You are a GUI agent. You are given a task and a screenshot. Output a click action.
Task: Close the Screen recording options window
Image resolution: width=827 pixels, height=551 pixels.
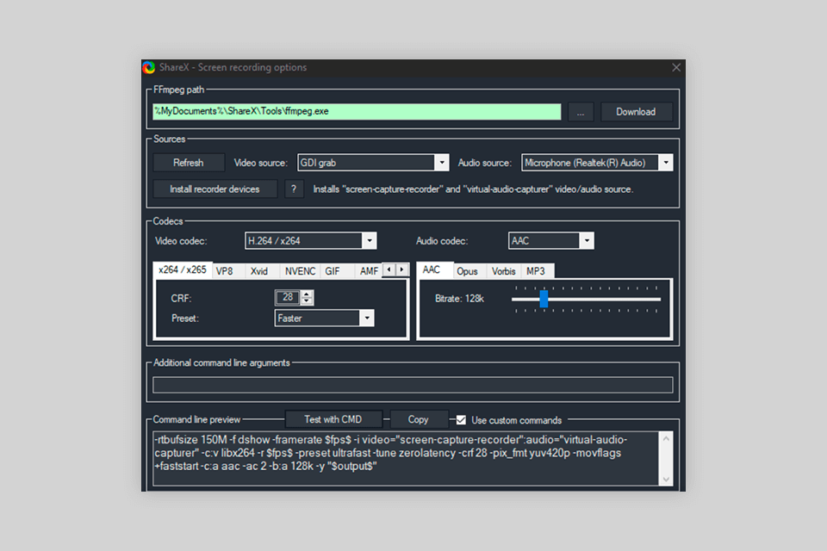[676, 67]
